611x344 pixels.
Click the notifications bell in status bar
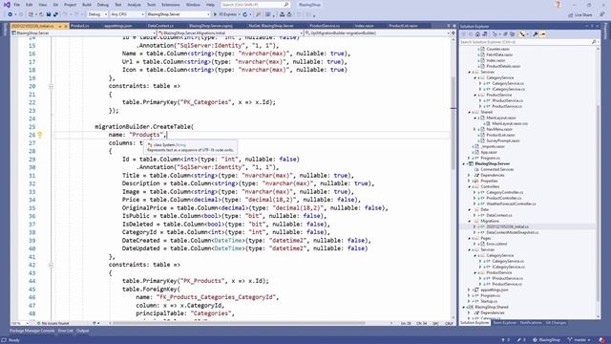tap(602, 340)
